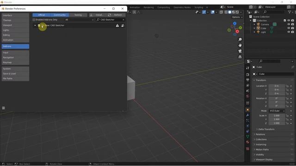Hide the Camera object with its eye icon
The width and height of the screenshot is (296, 166).
point(289,24)
